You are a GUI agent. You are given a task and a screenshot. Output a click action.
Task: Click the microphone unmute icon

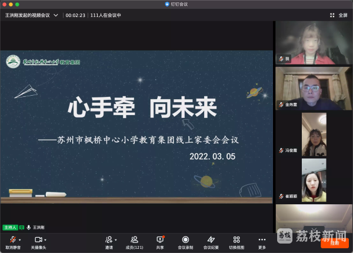coord(12,239)
